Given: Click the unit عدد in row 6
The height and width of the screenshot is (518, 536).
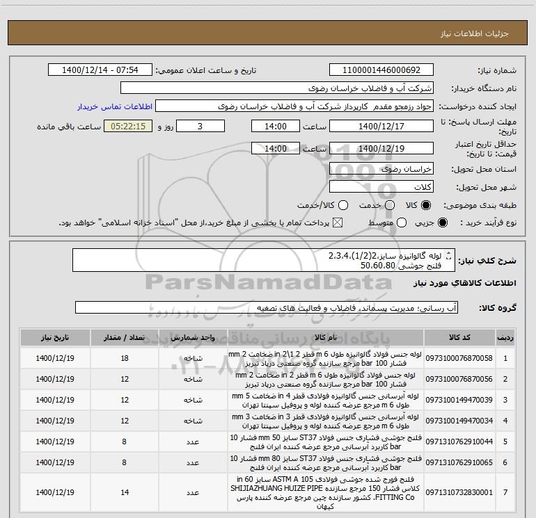Looking at the screenshot, I should [x=193, y=462].
